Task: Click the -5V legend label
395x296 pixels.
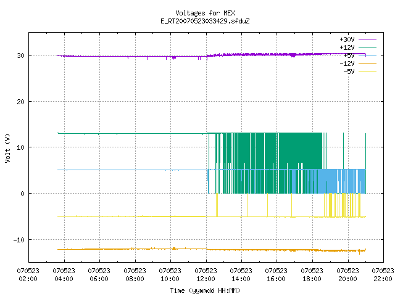Action: click(x=349, y=72)
